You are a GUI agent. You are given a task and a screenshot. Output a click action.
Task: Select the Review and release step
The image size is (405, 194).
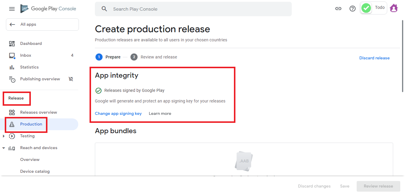(159, 57)
